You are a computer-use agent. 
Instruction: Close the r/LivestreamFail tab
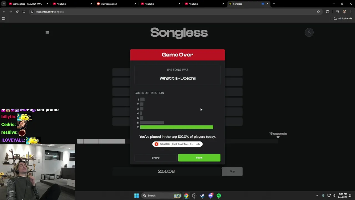coord(135,4)
